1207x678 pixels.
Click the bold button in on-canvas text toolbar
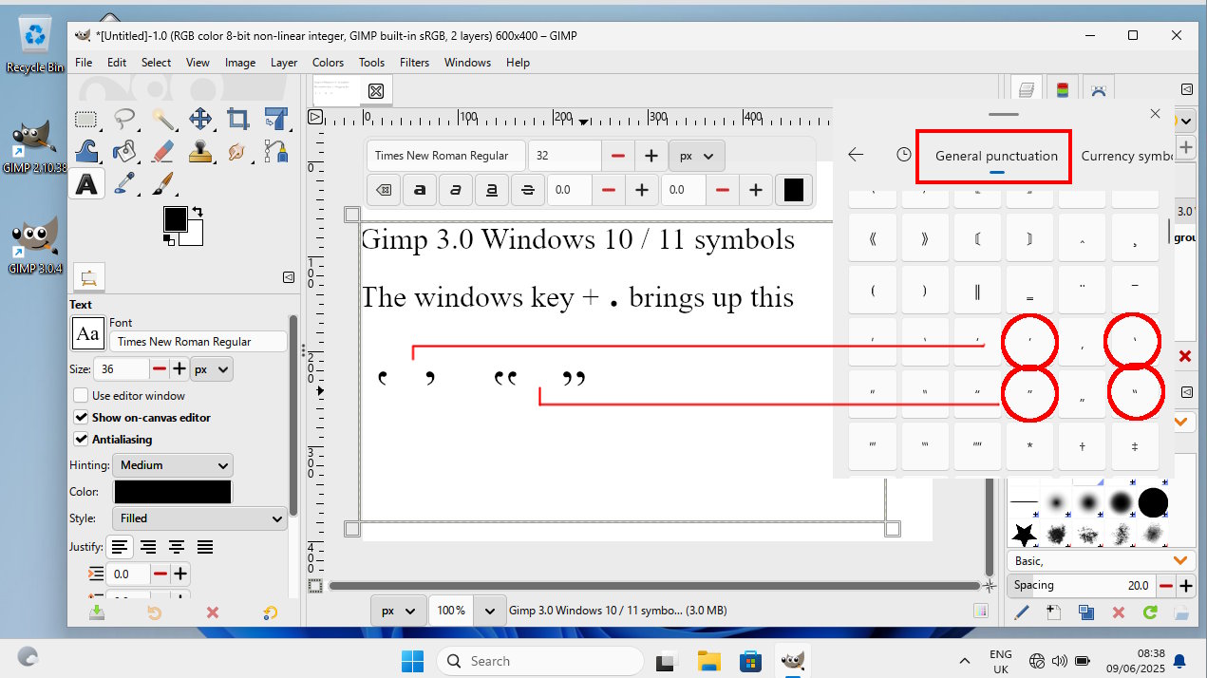click(x=419, y=190)
